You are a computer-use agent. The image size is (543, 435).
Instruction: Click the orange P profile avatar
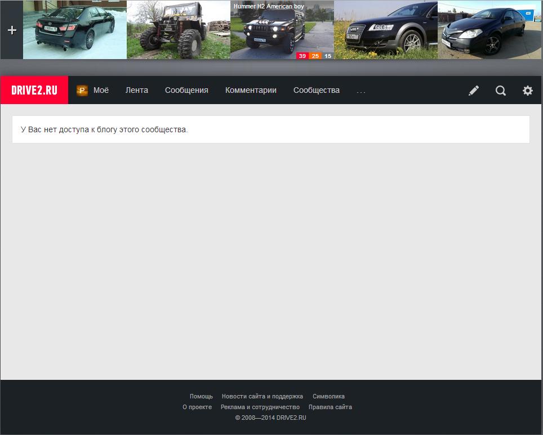point(82,91)
